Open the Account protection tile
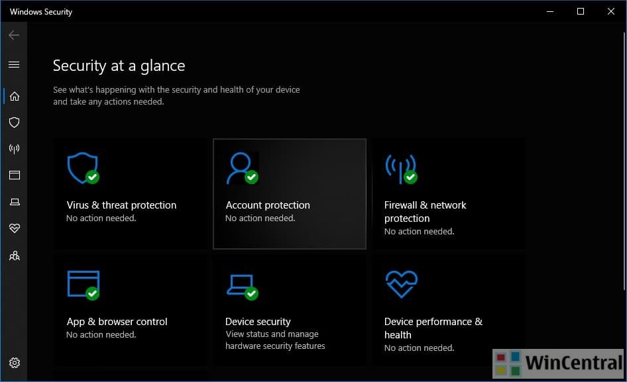The width and height of the screenshot is (627, 382). tap(289, 193)
